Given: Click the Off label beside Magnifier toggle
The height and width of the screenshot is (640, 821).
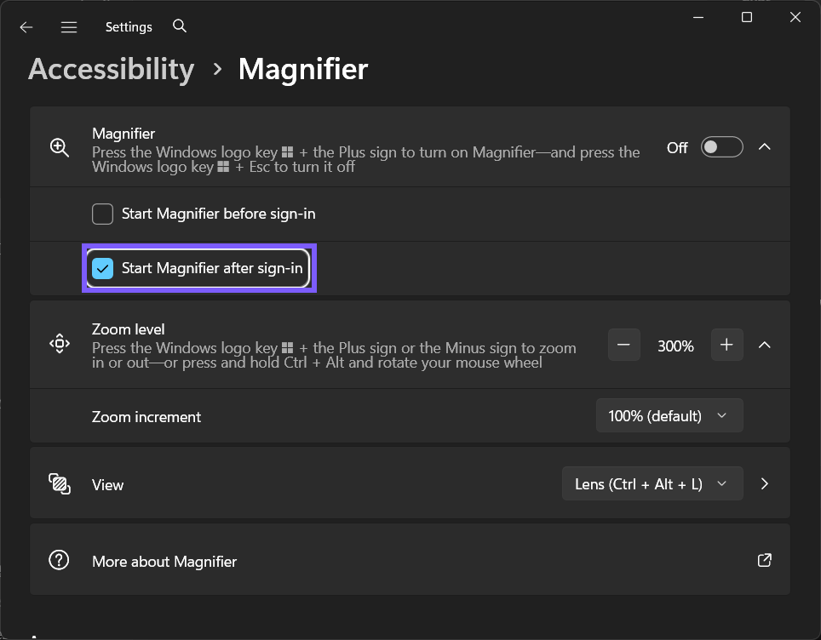Looking at the screenshot, I should click(676, 148).
